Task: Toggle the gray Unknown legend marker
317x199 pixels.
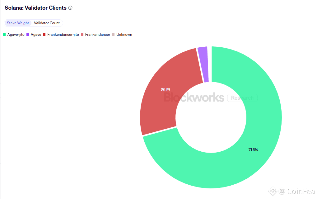Action: pos(113,35)
